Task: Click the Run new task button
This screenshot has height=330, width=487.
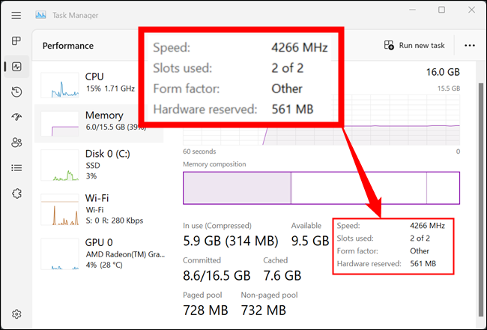Action: pos(414,46)
